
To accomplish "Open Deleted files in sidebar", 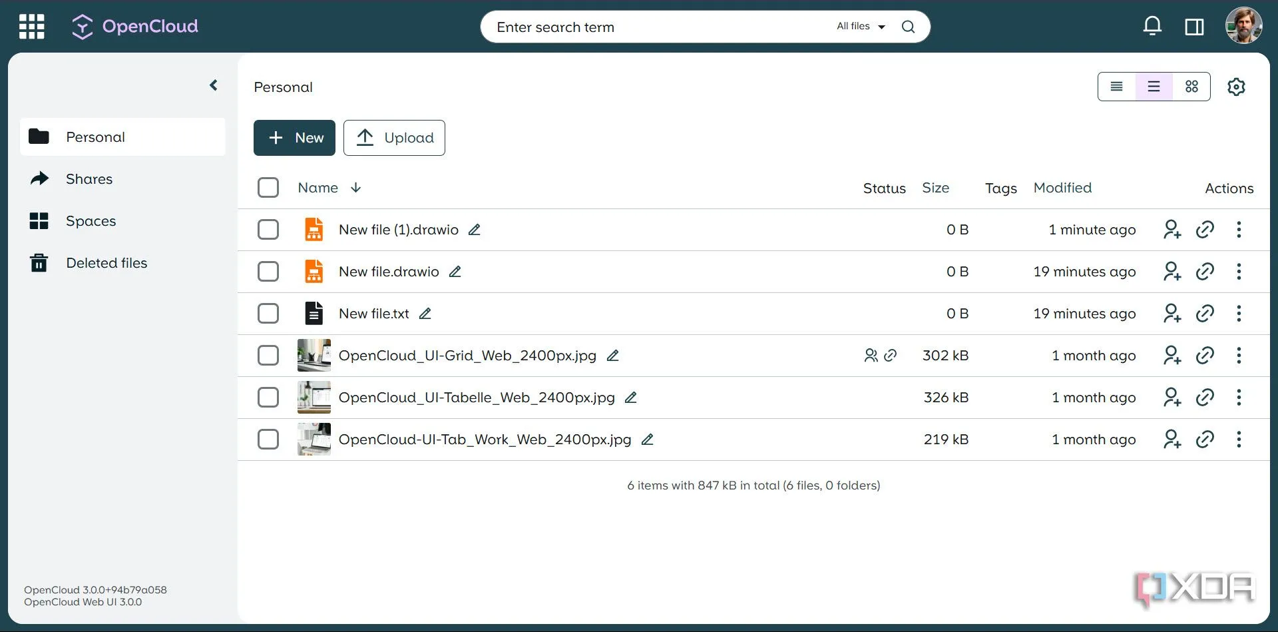I will click(x=122, y=263).
